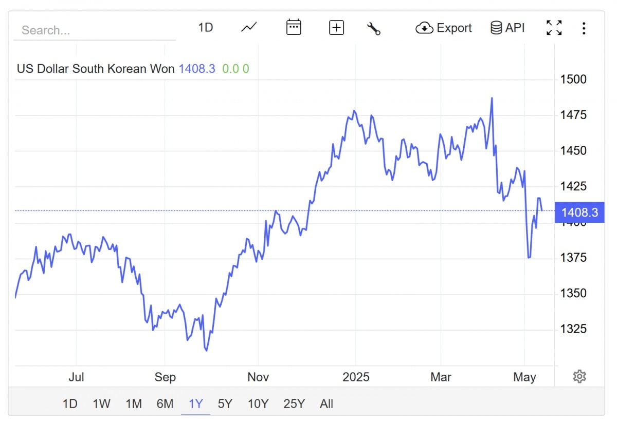Open the three-dot more options menu
The width and height of the screenshot is (617, 425).
[584, 28]
